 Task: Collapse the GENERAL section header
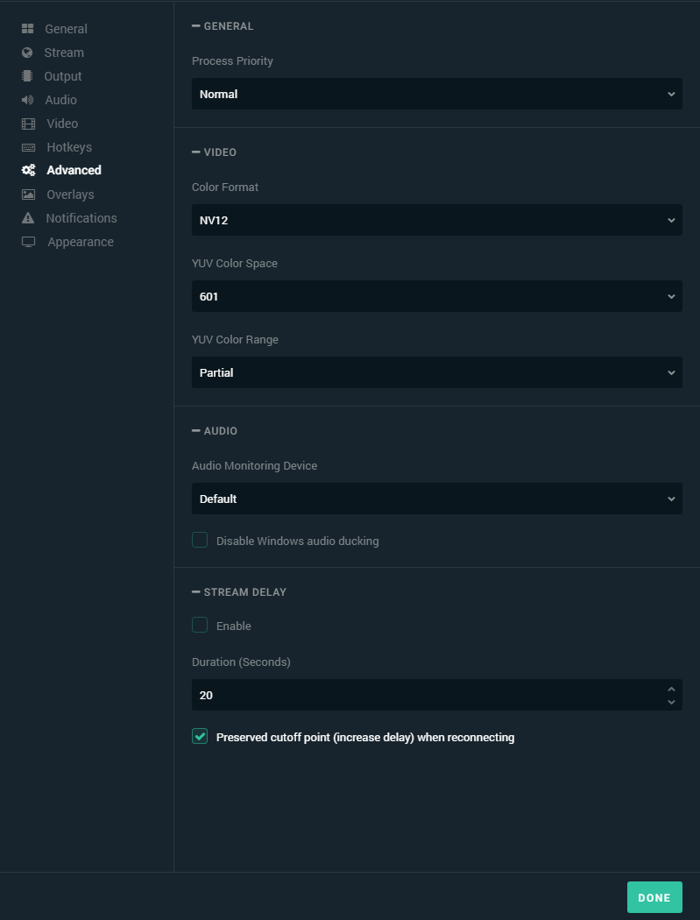(x=223, y=26)
